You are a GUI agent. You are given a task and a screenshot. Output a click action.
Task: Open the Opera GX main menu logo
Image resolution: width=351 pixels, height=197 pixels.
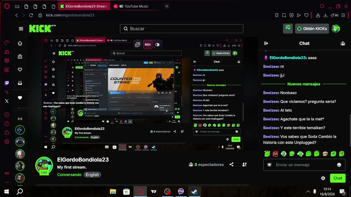point(7,6)
